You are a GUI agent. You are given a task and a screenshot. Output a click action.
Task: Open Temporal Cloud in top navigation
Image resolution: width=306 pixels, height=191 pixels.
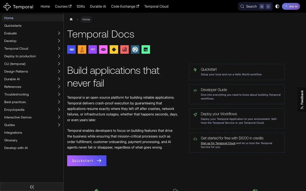(x=156, y=6)
